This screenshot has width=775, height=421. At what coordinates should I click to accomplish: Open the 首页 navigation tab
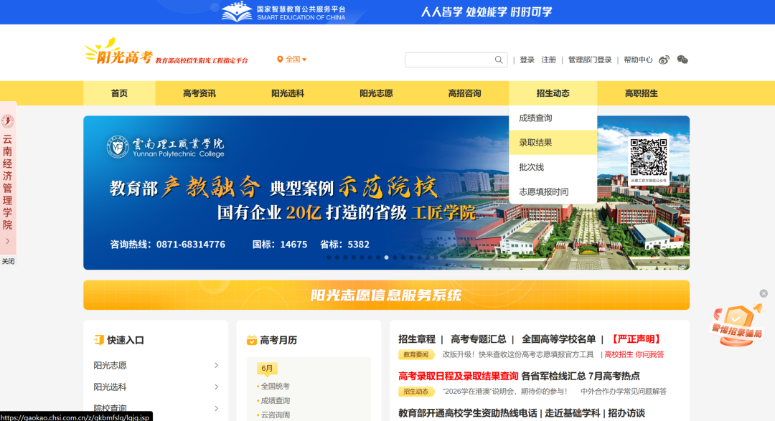click(x=119, y=93)
